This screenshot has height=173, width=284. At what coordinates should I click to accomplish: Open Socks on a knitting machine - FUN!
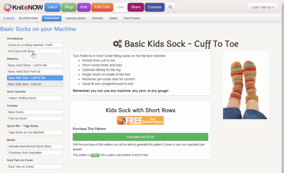[35, 45]
